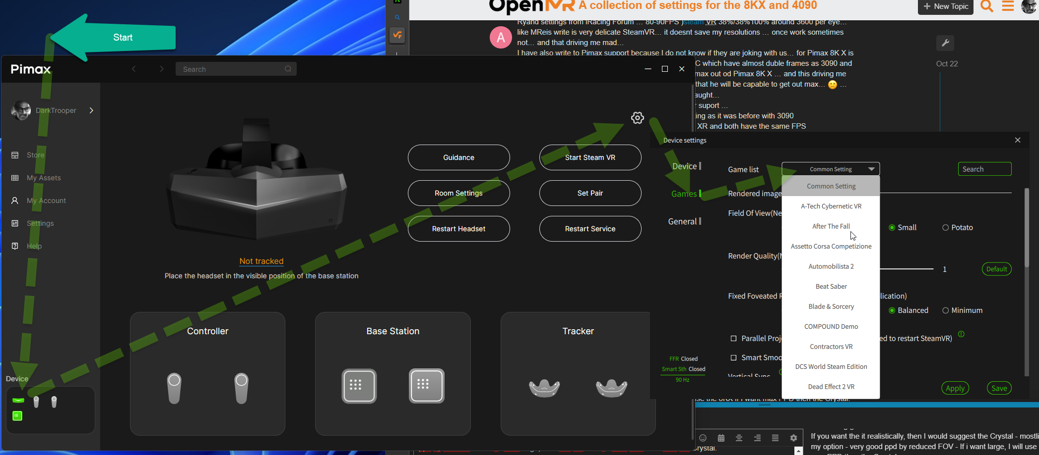Click the Restart Headset button
Image resolution: width=1039 pixels, height=455 pixels.
[458, 229]
